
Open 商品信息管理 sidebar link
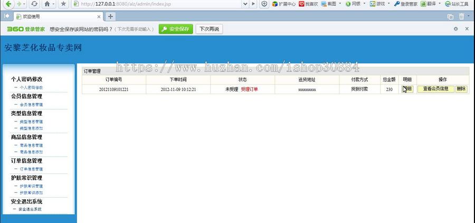[x=32, y=145]
